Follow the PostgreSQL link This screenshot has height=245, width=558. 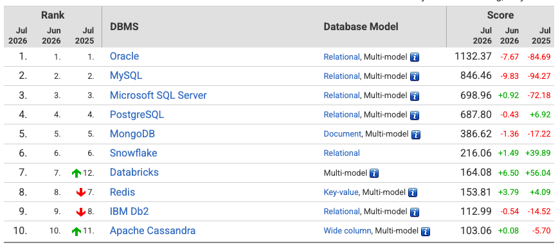pyautogui.click(x=137, y=115)
